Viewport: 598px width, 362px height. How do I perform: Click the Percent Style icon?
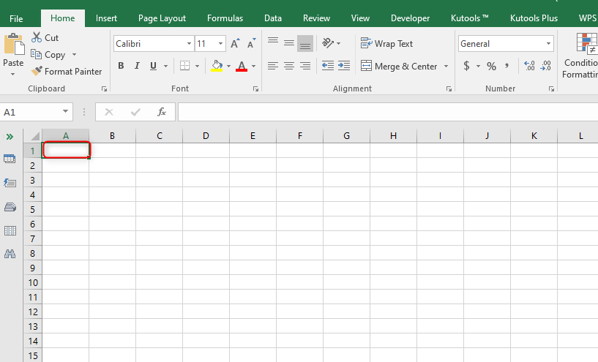(491, 66)
